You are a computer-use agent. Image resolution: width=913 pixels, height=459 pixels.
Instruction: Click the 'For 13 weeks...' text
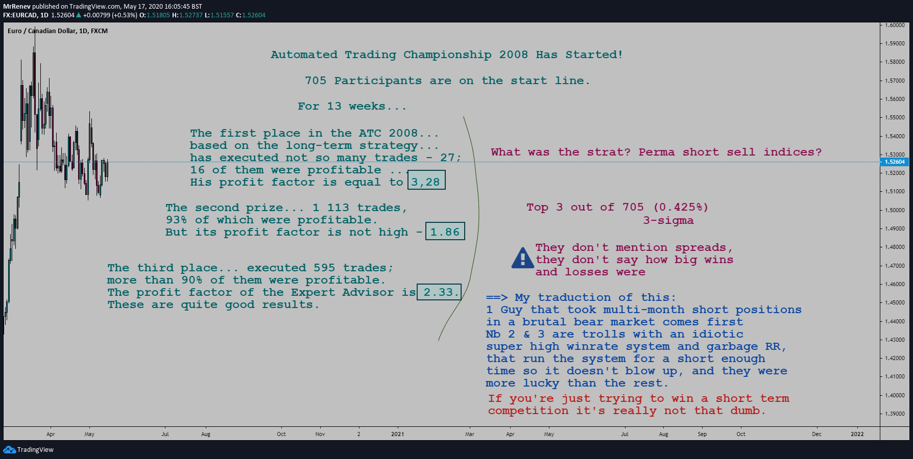coord(352,106)
